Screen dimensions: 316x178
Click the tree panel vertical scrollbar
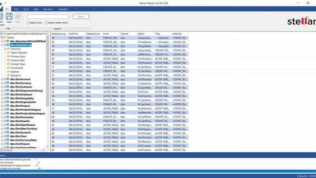47,71
